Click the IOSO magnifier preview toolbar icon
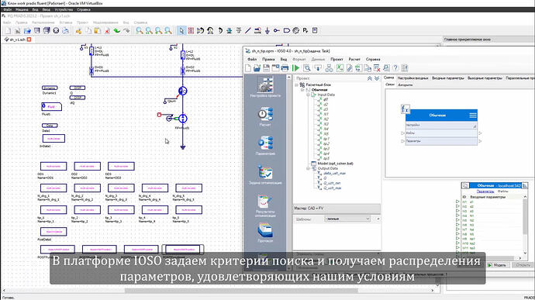 point(307,68)
